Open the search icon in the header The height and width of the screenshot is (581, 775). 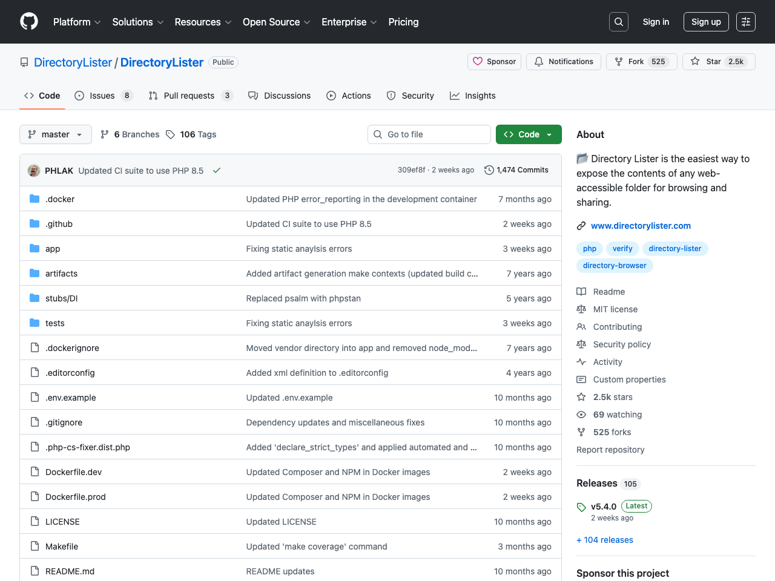[618, 21]
